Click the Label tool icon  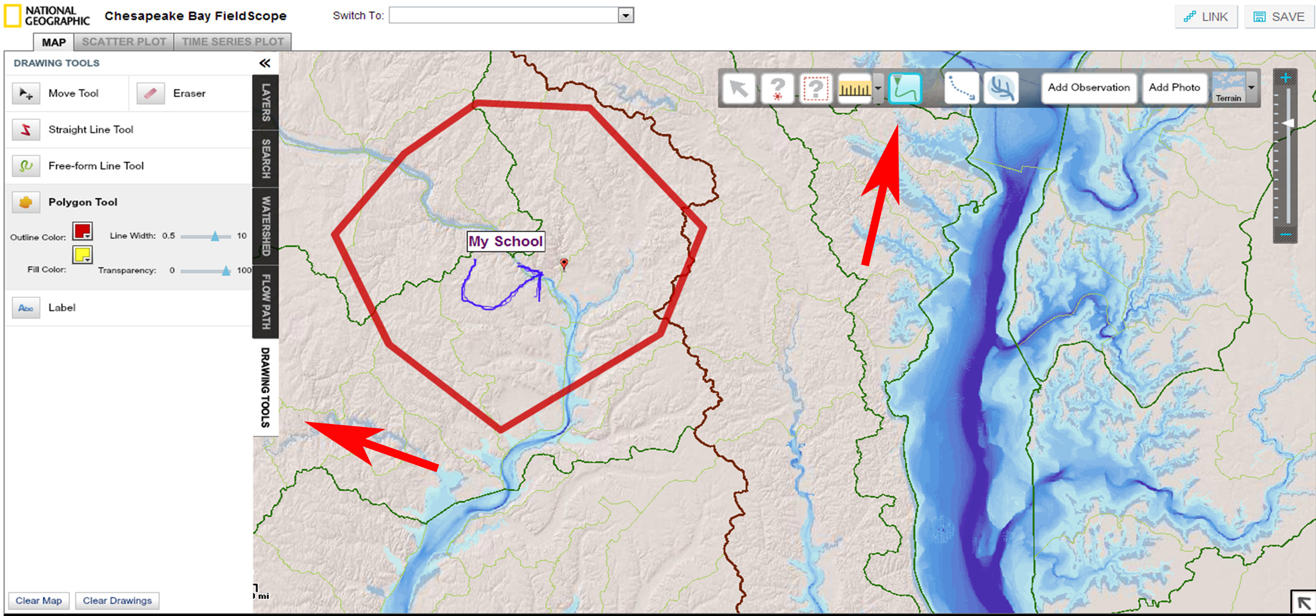pos(26,308)
